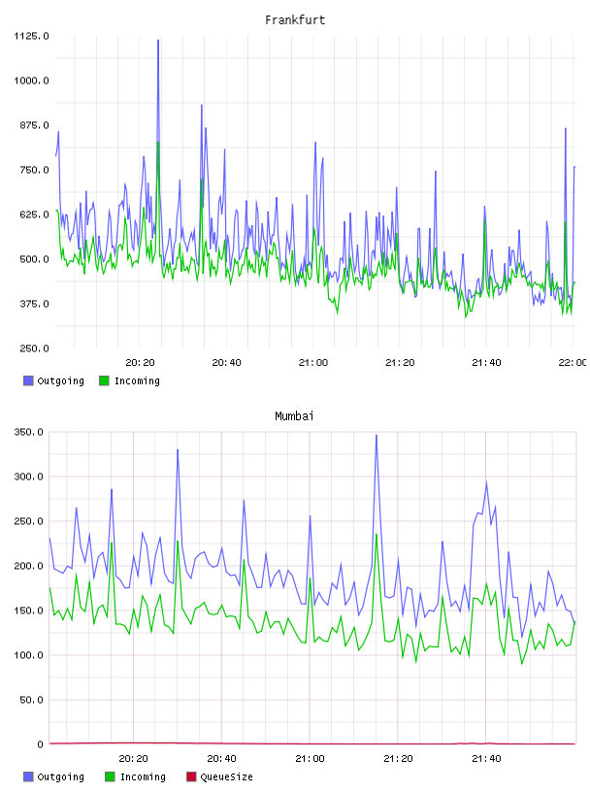Image resolution: width=590 pixels, height=792 pixels.
Task: Click the Frankfurt chart title
Action: 295,20
